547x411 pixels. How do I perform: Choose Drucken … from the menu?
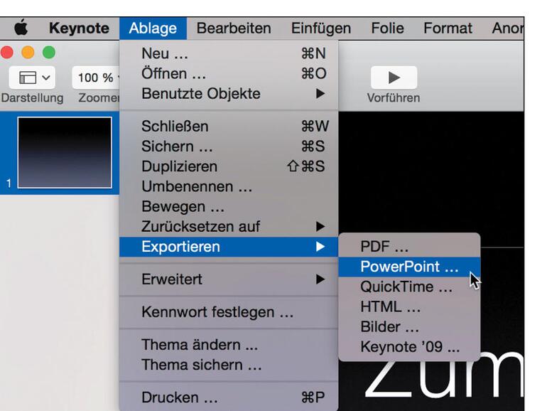coord(229,397)
